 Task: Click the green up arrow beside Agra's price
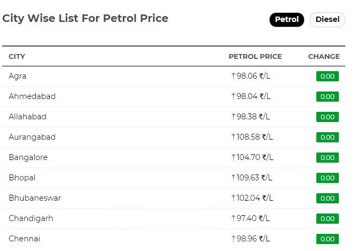[x=233, y=76]
